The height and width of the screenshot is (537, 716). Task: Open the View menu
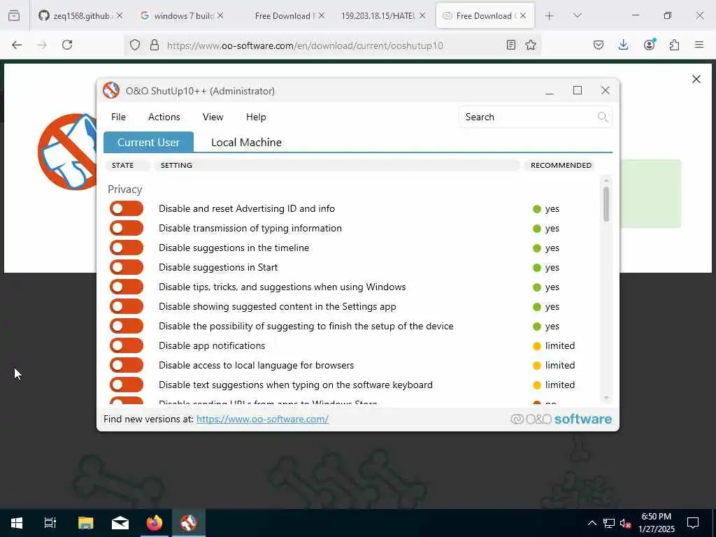(x=213, y=117)
